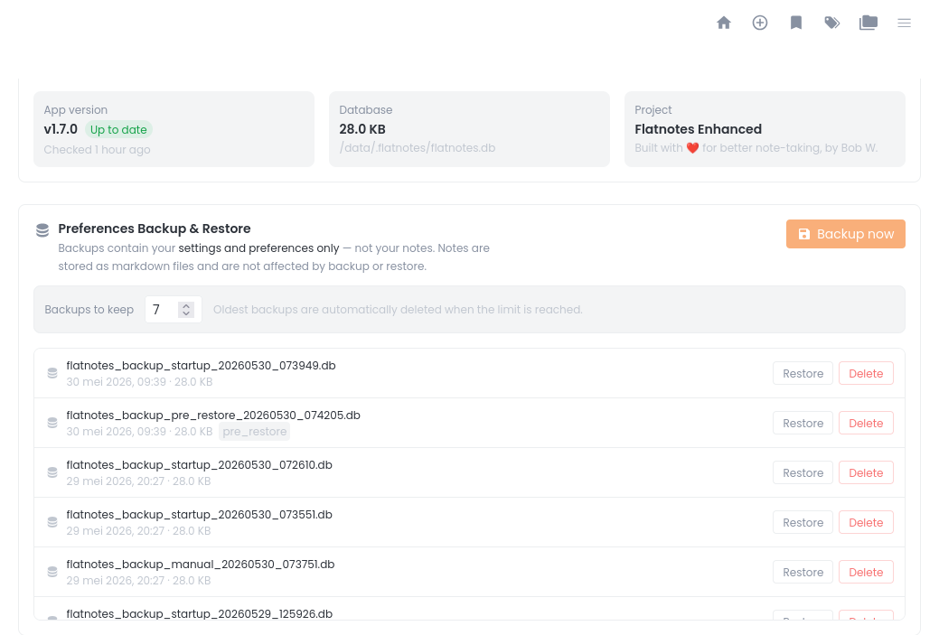
Task: Click Flatnotes Enhanced project name
Action: click(x=698, y=129)
